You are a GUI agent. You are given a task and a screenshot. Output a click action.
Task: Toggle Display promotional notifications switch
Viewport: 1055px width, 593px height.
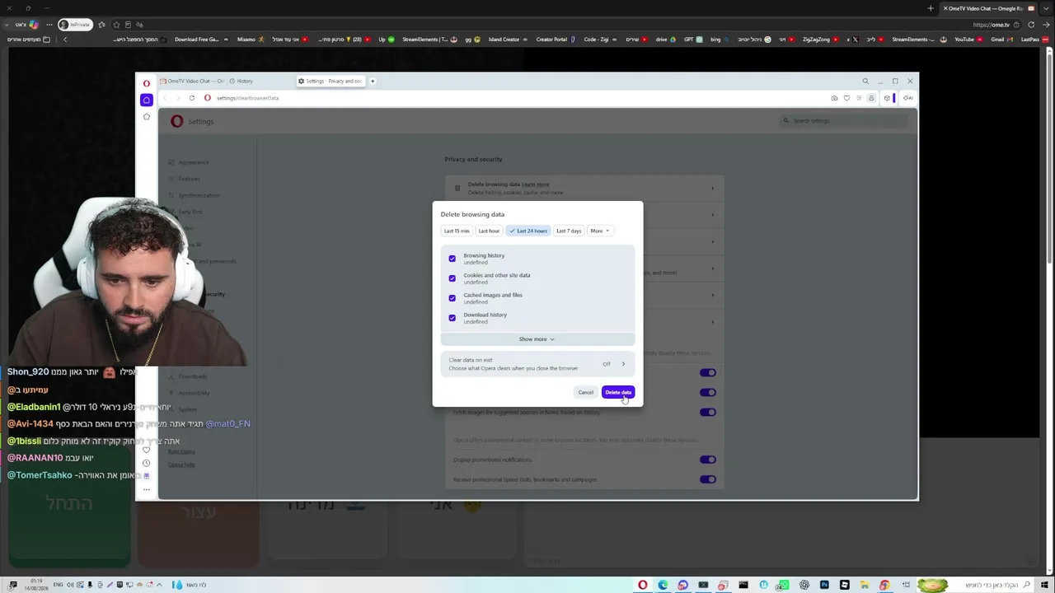point(708,460)
